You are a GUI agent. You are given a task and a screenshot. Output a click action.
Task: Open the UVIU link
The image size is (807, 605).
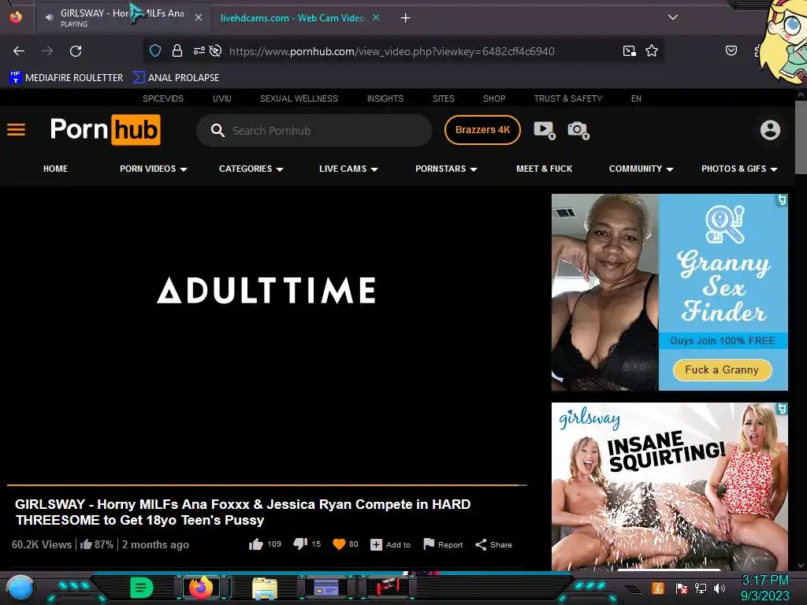pos(221,98)
